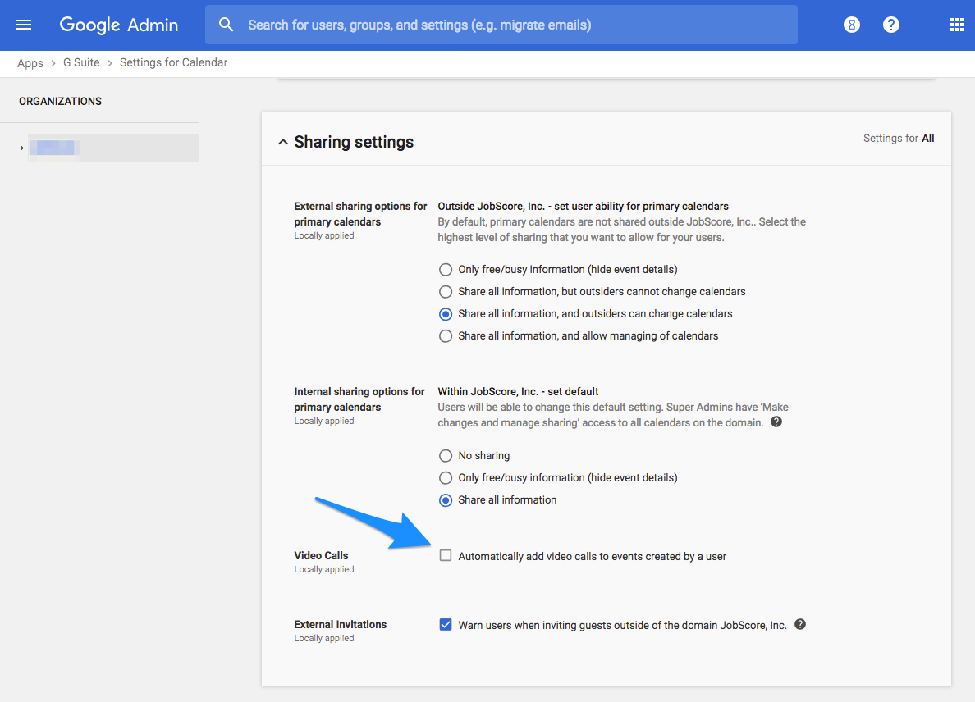Screen dimensions: 975x702
Task: Show help for external invitations warning
Action: coord(800,624)
